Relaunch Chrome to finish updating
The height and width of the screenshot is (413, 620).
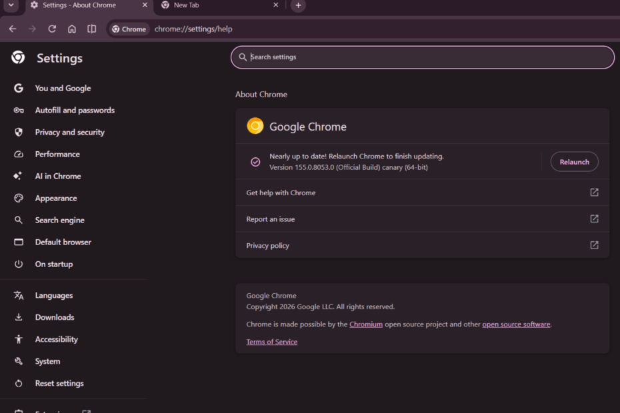click(574, 162)
